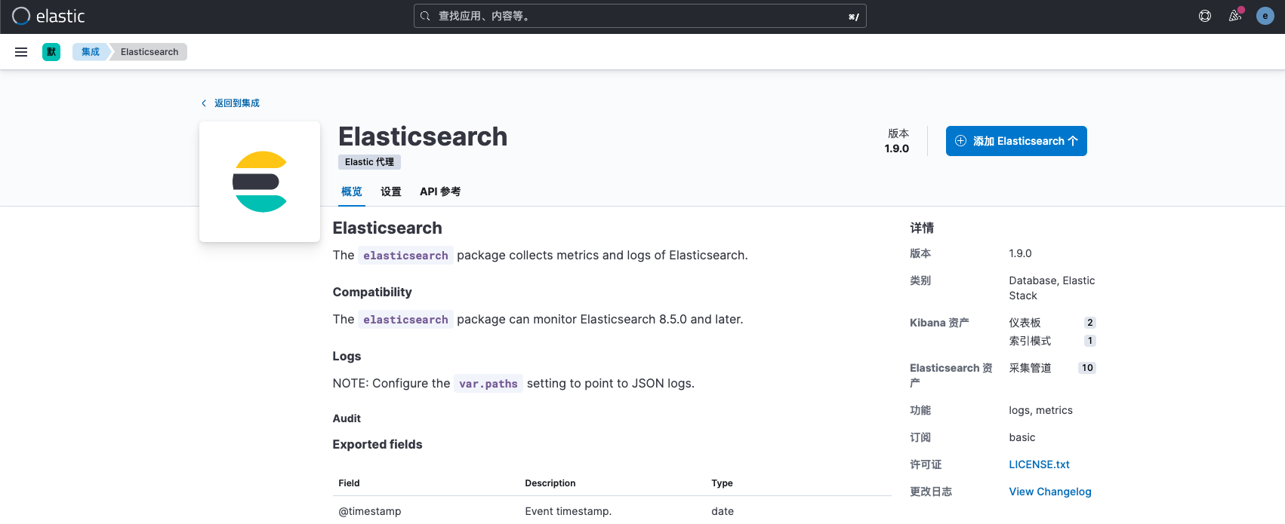This screenshot has height=524, width=1285.
Task: Click the Logs heading
Action: (x=347, y=356)
